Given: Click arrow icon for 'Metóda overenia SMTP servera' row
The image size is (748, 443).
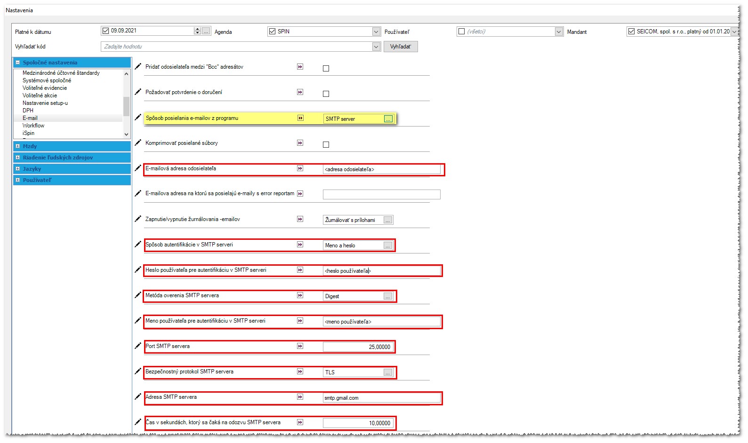Looking at the screenshot, I should 300,295.
